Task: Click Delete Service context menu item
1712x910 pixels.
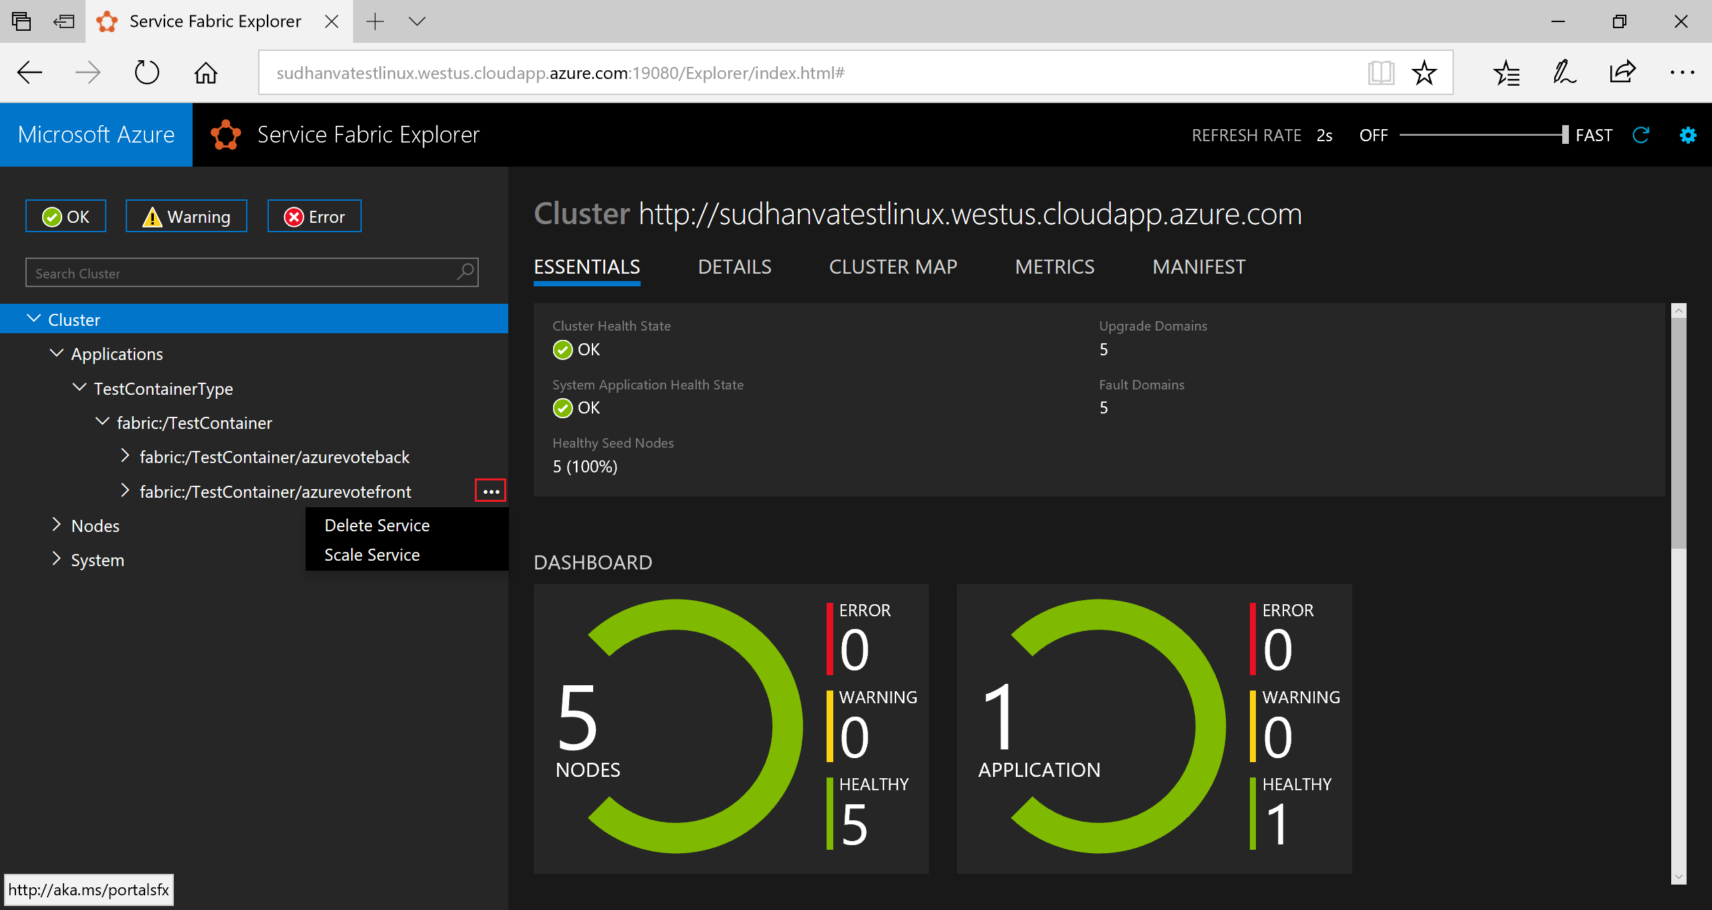Action: click(x=376, y=525)
